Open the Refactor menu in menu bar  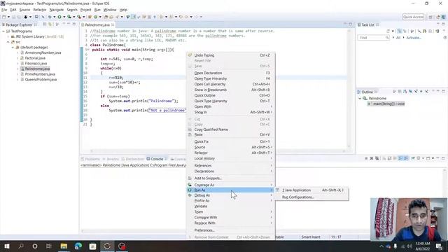40,10
